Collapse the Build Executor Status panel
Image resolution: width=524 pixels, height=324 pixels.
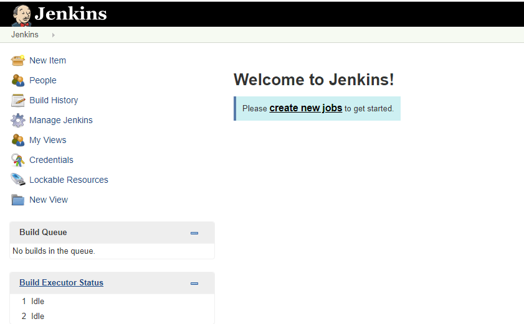point(194,284)
